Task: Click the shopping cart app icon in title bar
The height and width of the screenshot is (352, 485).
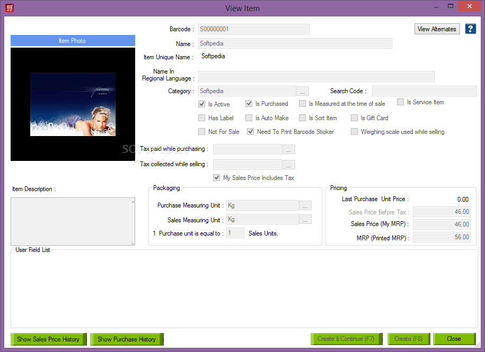Action: (10, 8)
